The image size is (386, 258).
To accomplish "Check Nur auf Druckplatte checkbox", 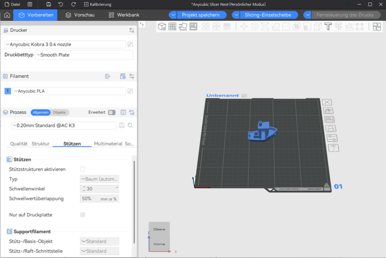I will point(83,215).
